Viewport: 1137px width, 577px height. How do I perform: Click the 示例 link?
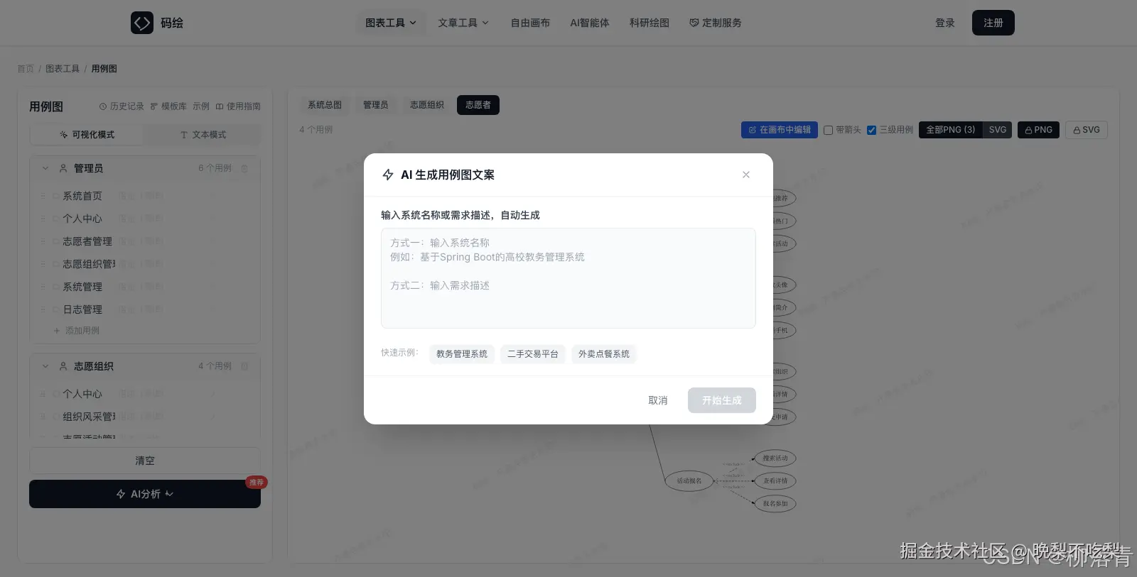click(201, 106)
